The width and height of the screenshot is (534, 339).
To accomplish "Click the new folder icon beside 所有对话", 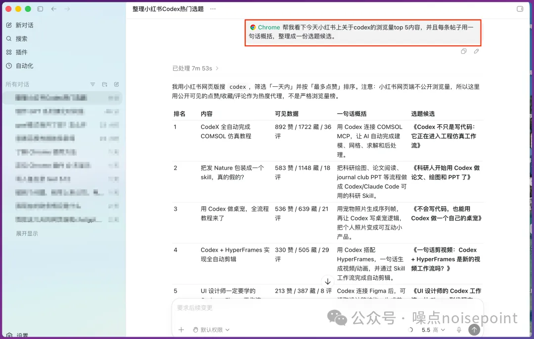I will point(104,84).
